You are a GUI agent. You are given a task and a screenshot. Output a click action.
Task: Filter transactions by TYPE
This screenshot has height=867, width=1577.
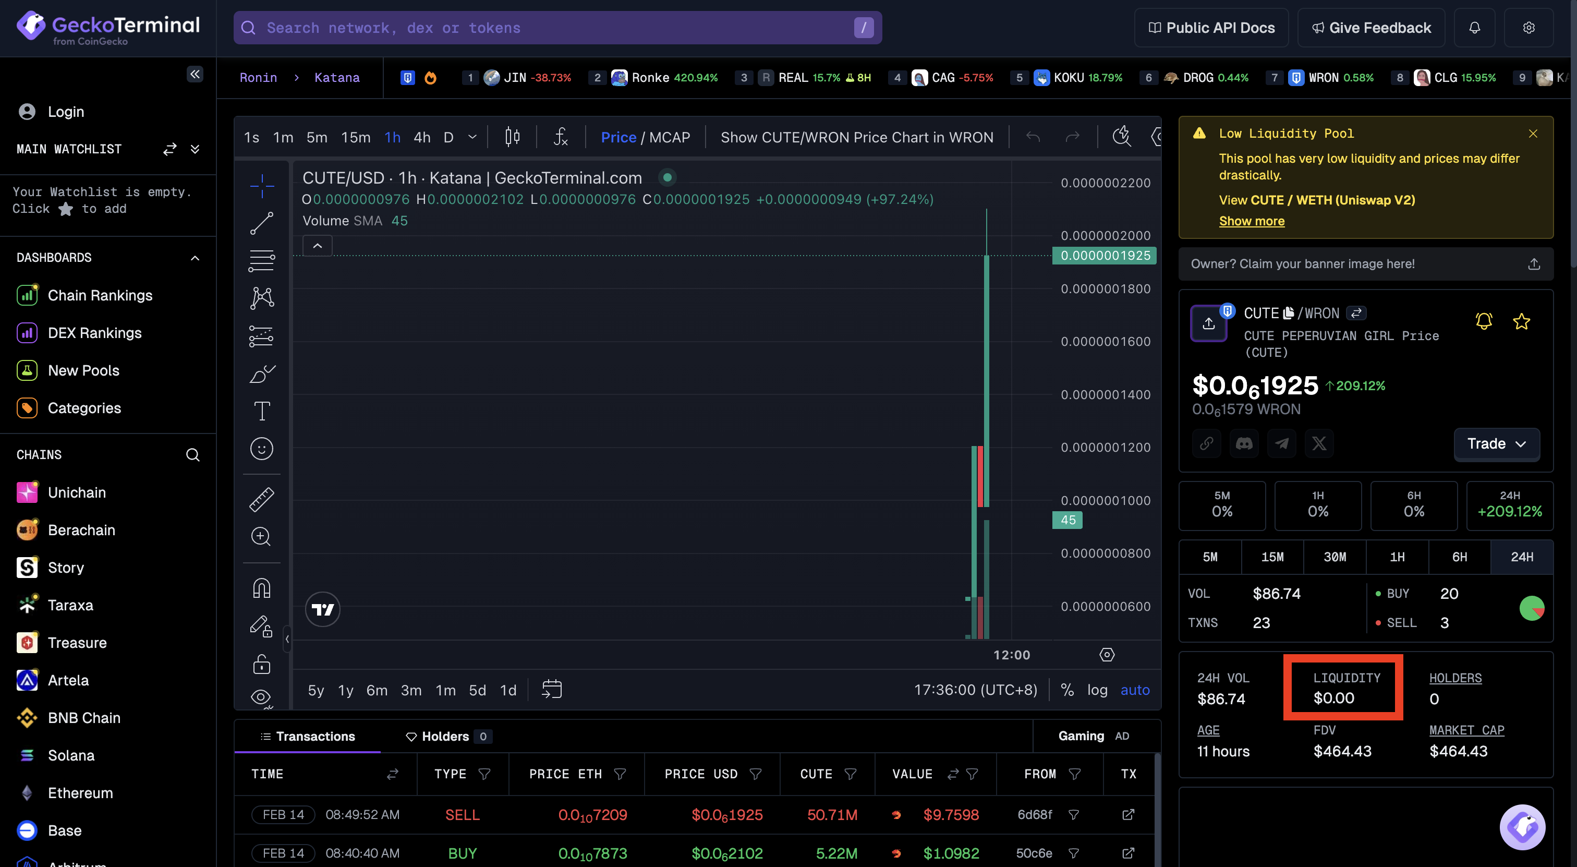tap(484, 774)
